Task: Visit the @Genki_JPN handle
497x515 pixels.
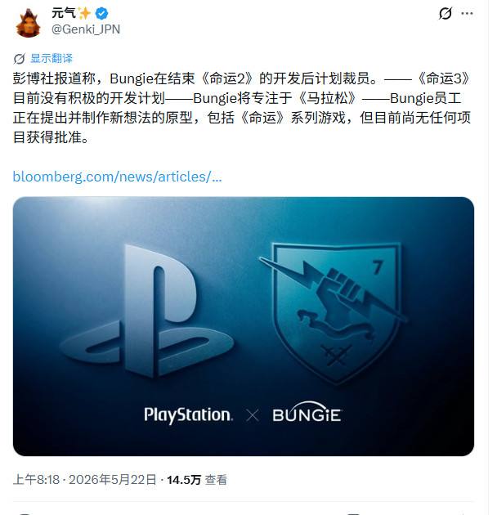Action: pyautogui.click(x=86, y=29)
